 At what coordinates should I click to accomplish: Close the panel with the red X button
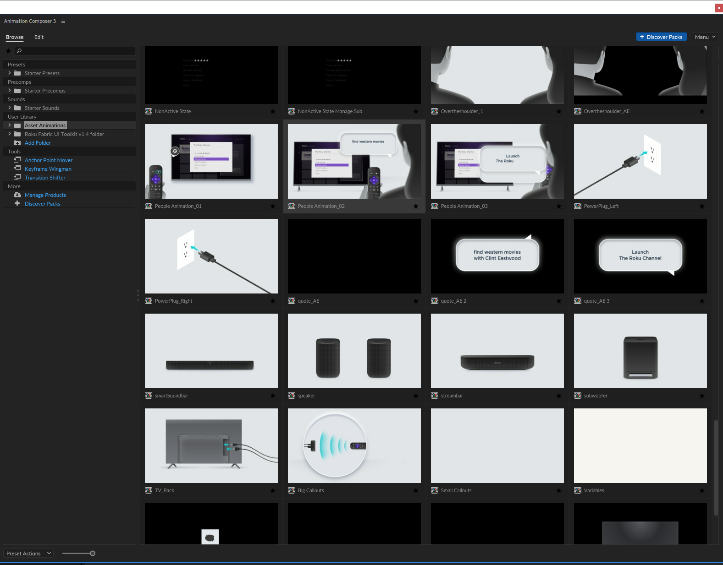coord(718,8)
